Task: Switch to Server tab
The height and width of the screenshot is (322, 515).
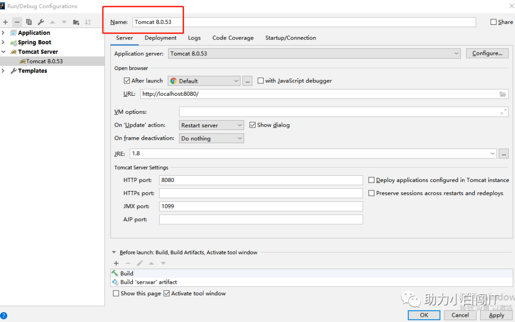Action: [x=124, y=38]
